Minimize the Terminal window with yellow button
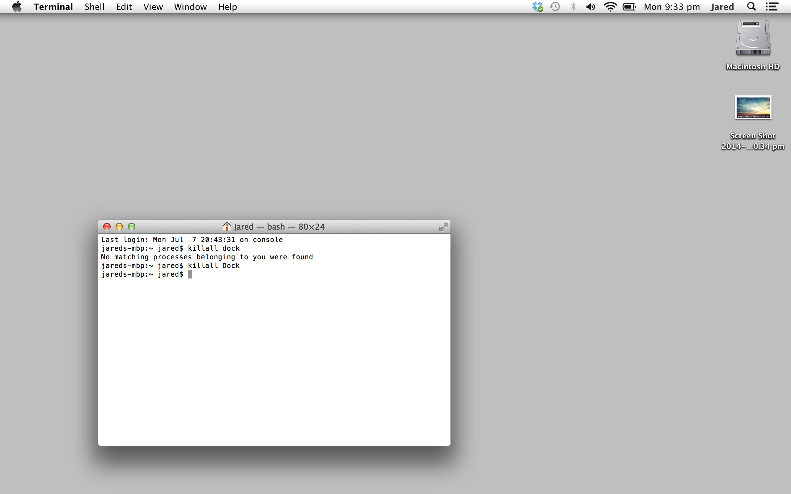The width and height of the screenshot is (791, 494). tap(119, 227)
